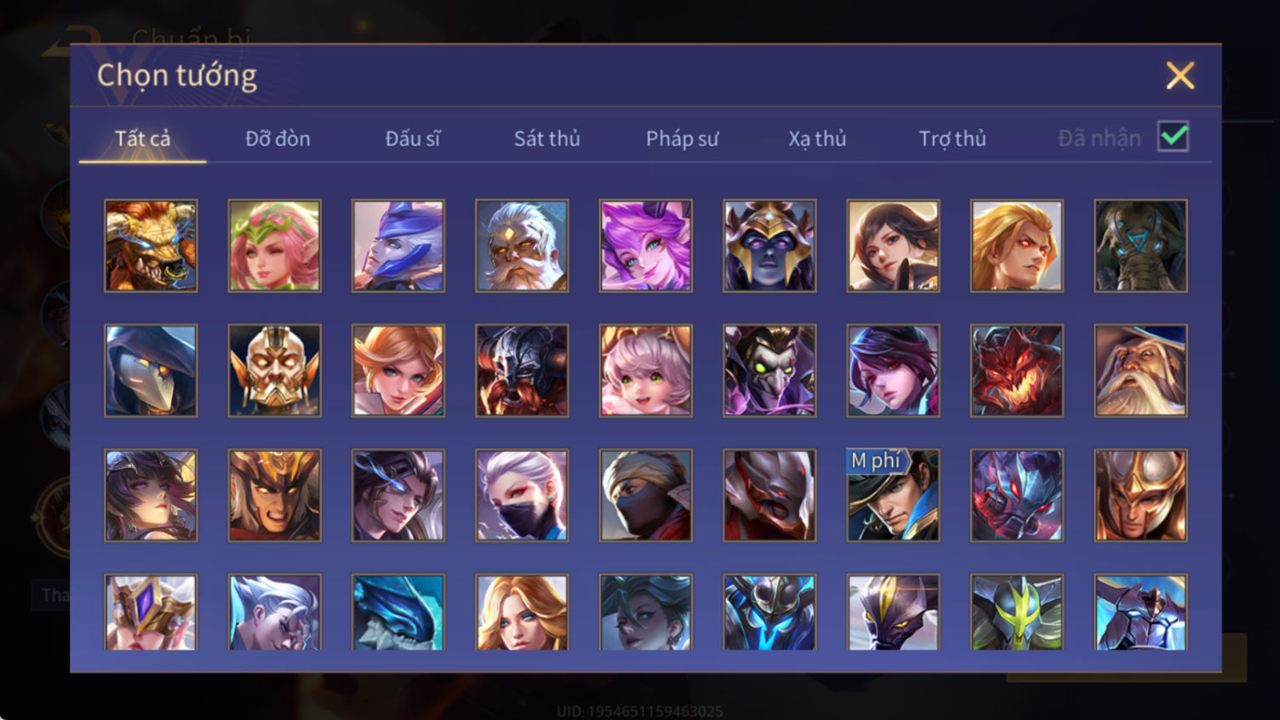Pick the pink-haired elf hero with leaf crown
The width and height of the screenshot is (1280, 720).
[275, 246]
